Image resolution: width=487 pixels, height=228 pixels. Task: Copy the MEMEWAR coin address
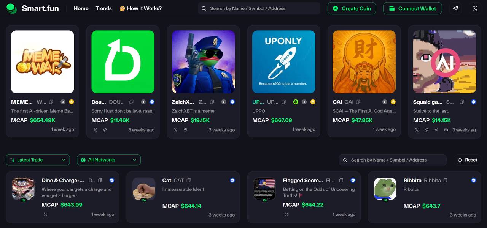coord(51,102)
